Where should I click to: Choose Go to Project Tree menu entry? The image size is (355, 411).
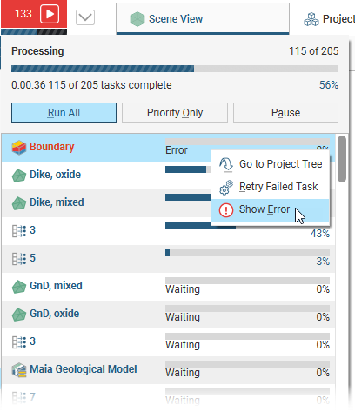tap(270, 164)
